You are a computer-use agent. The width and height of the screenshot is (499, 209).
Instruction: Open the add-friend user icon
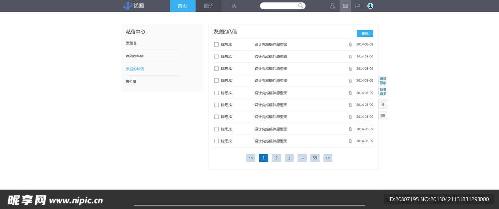332,6
